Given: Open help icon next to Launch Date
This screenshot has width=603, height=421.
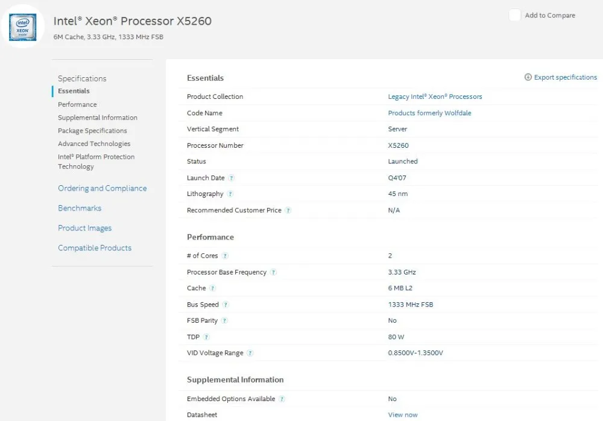Looking at the screenshot, I should (231, 178).
